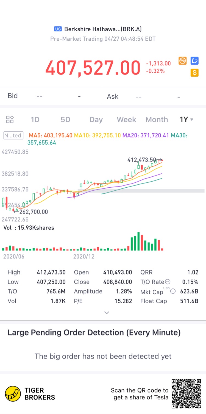Tap the MA5: 403,195.40 indicator label
This screenshot has height=414, width=206.
(x=51, y=135)
